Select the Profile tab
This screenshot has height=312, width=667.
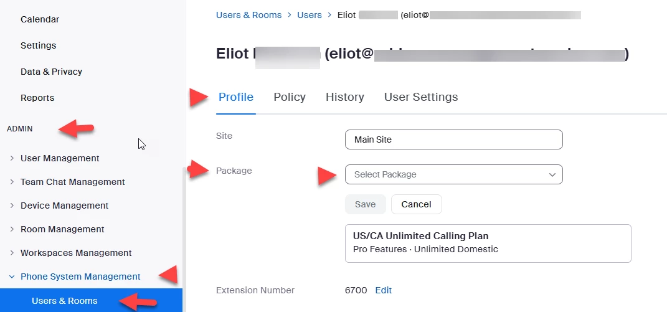[x=236, y=97]
